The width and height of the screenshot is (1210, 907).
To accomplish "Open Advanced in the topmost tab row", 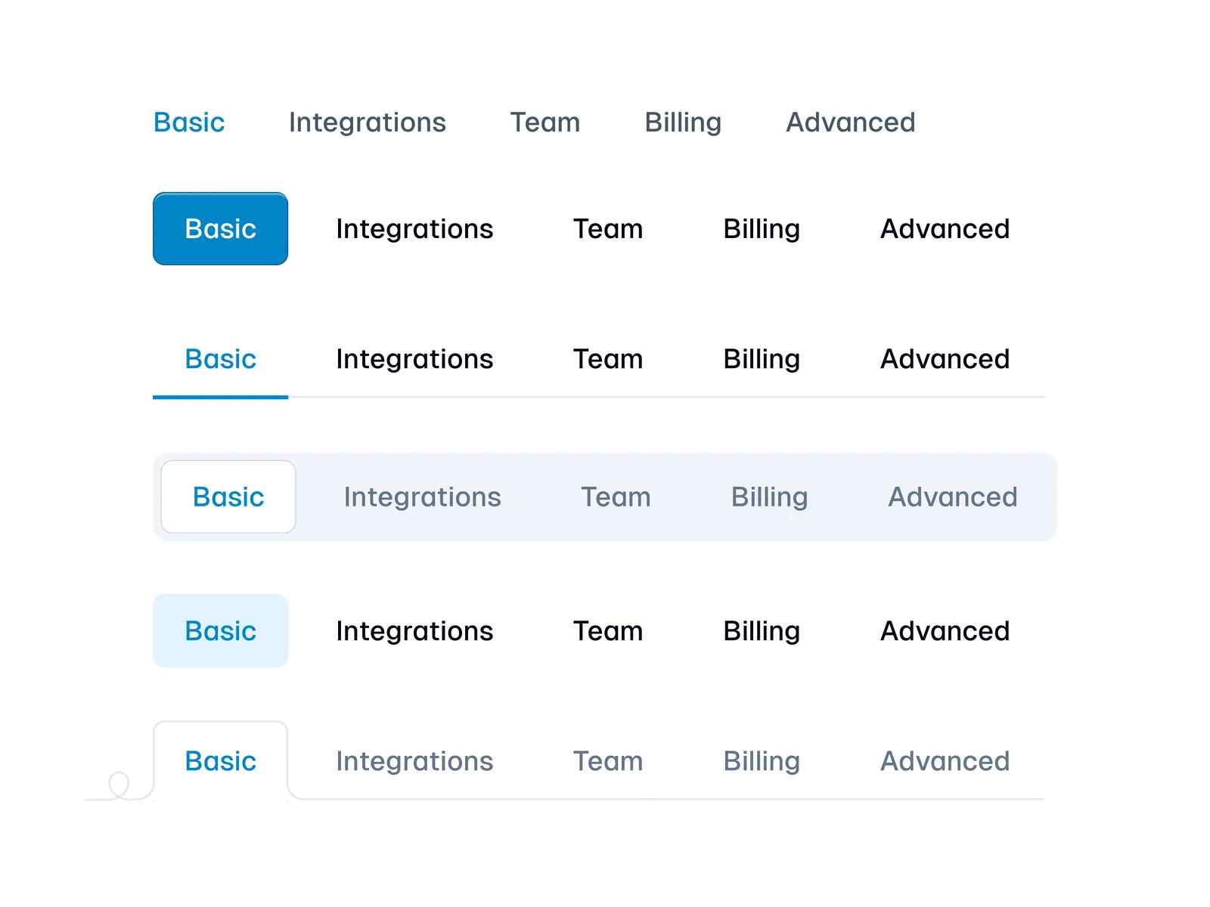I will (x=850, y=122).
